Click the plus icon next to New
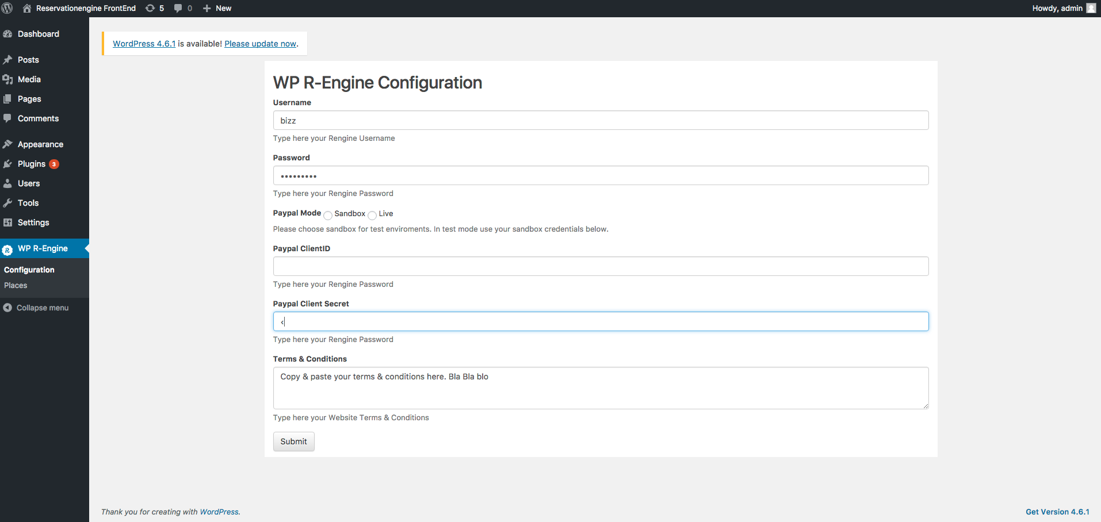 (207, 8)
